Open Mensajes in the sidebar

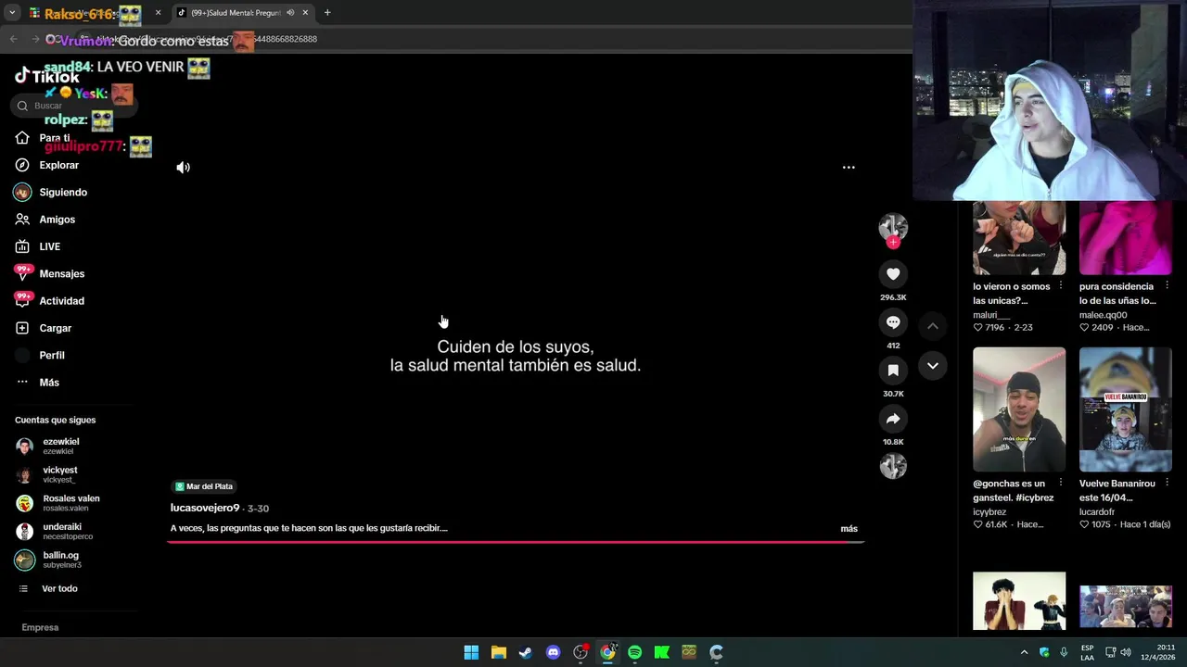pos(49,273)
